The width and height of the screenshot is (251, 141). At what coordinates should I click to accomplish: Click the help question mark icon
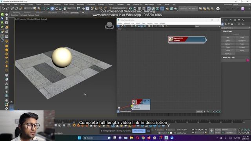[x=168, y=125]
